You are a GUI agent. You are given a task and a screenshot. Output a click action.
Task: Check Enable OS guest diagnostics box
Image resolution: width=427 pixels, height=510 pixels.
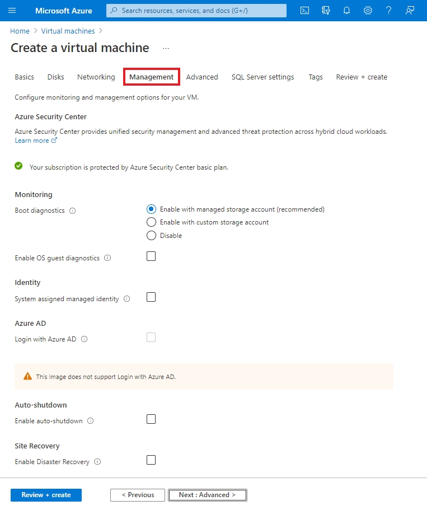[151, 256]
